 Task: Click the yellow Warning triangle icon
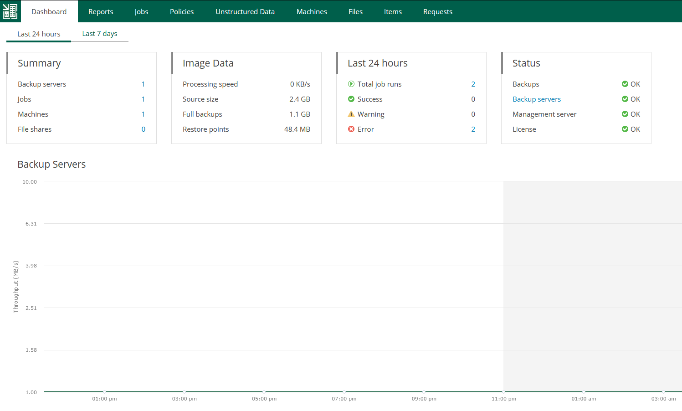tap(351, 114)
